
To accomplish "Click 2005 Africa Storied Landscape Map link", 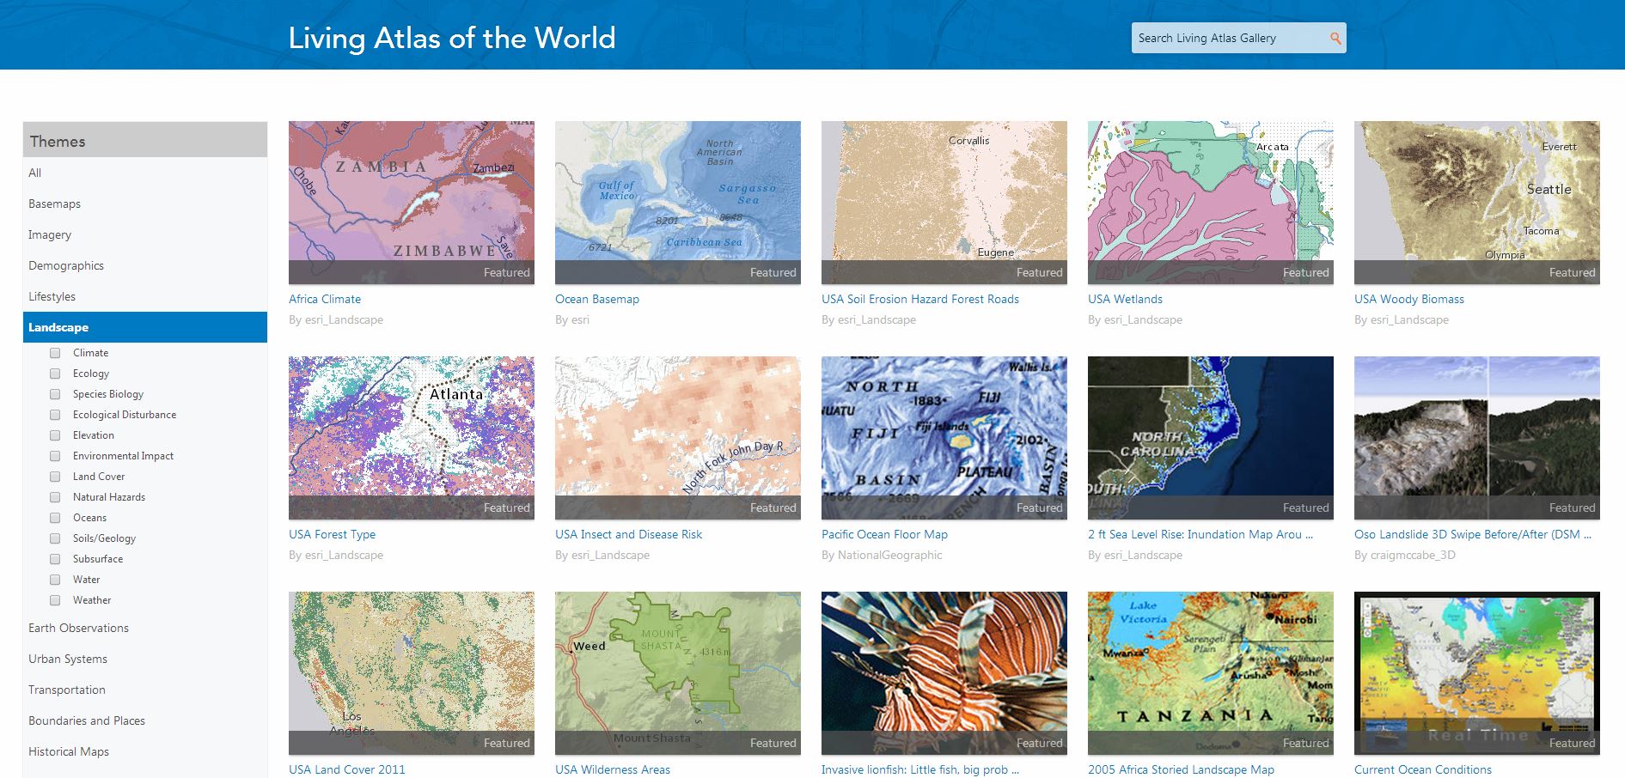I will (1181, 769).
